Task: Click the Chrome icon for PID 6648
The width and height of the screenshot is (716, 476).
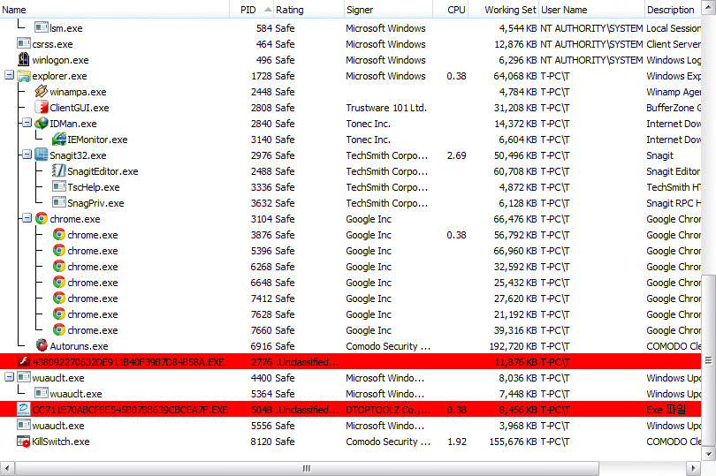Action: pos(59,282)
